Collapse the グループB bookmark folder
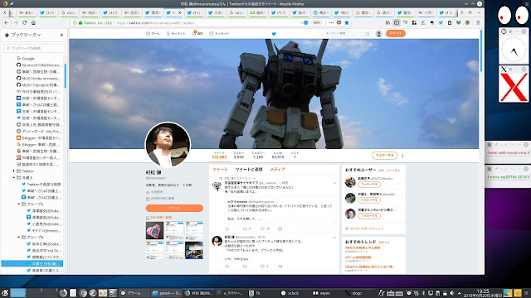 click(18, 238)
